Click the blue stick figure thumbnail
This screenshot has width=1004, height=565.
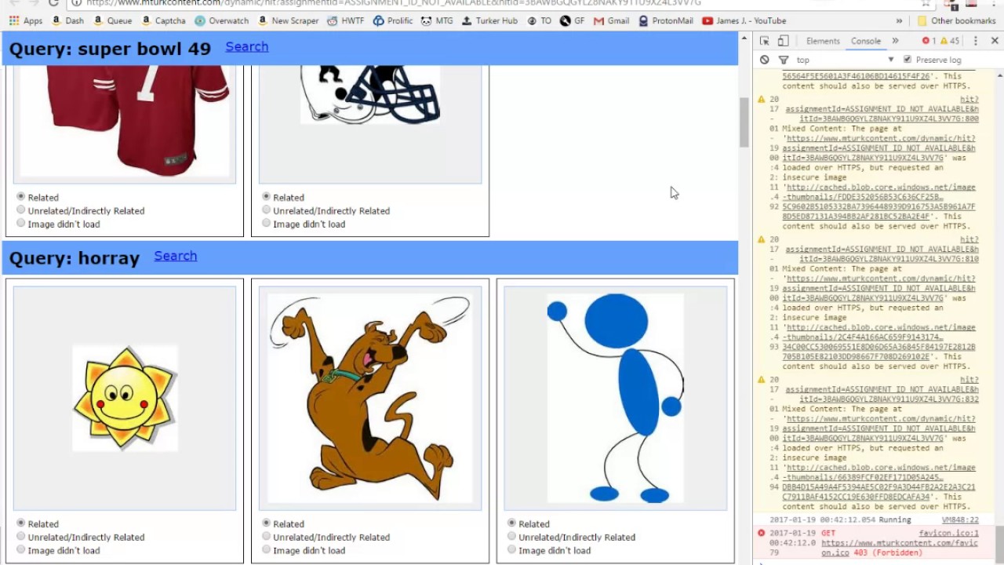[x=615, y=399]
